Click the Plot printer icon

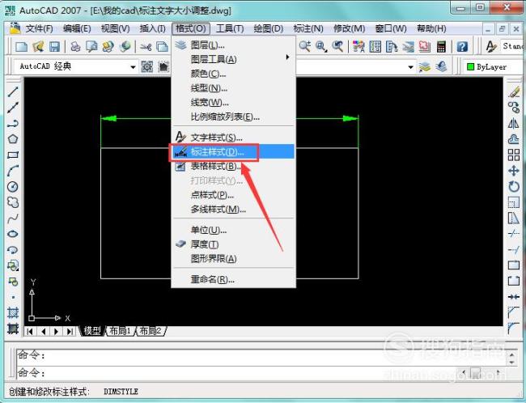click(x=75, y=47)
